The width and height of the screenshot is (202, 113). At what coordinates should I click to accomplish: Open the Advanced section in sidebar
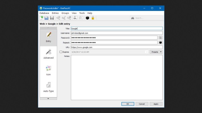[x=48, y=54]
